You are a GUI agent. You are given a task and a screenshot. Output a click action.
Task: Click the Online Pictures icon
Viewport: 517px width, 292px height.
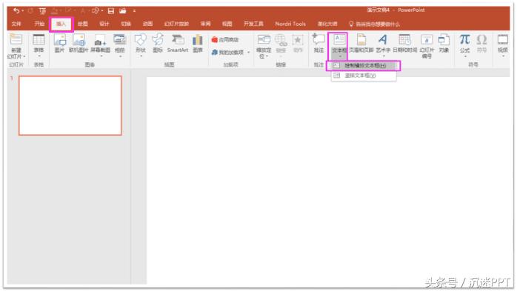pos(79,39)
